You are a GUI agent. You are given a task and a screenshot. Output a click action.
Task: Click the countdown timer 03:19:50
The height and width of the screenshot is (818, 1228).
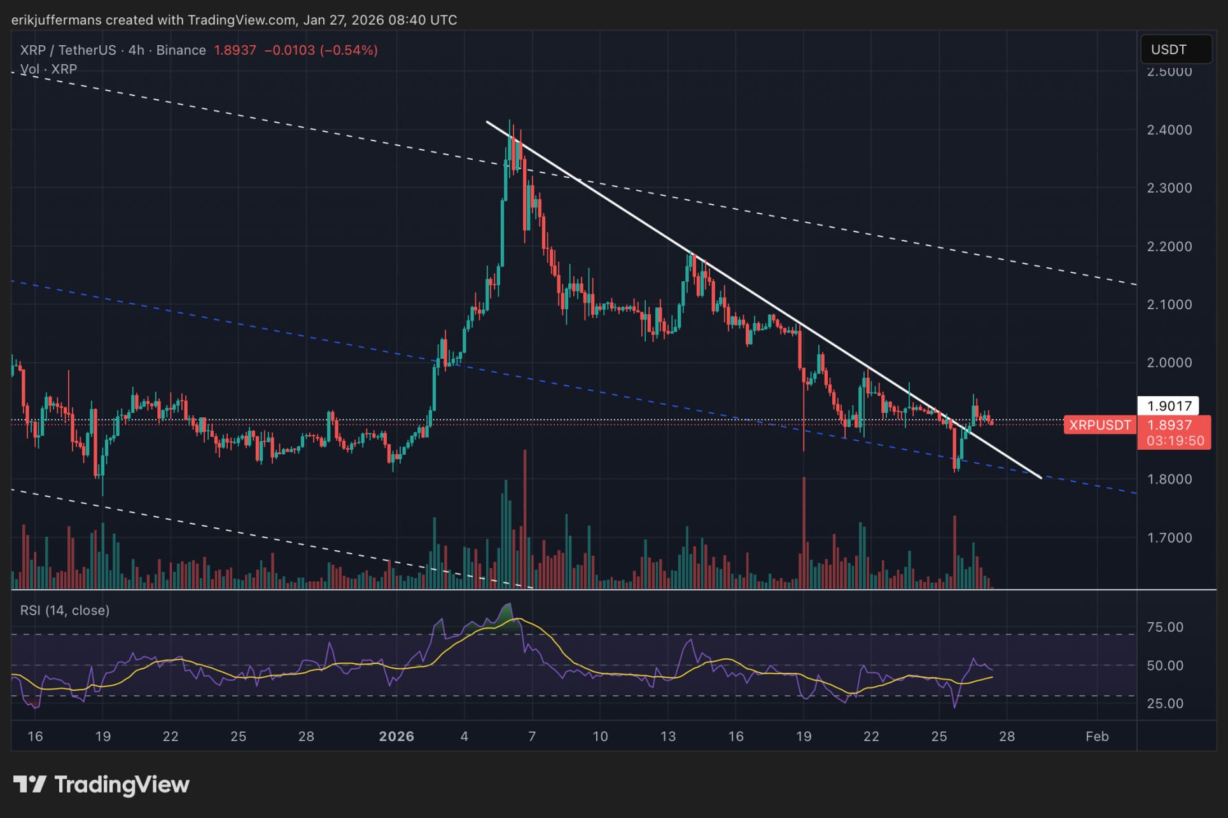click(1175, 440)
